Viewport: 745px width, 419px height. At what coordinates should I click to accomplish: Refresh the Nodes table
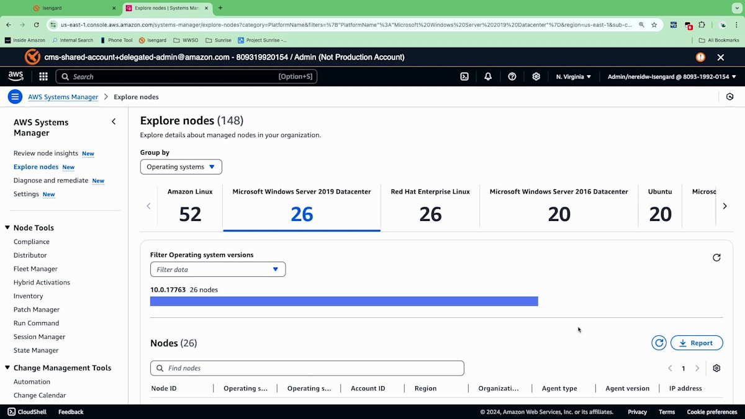(659, 343)
